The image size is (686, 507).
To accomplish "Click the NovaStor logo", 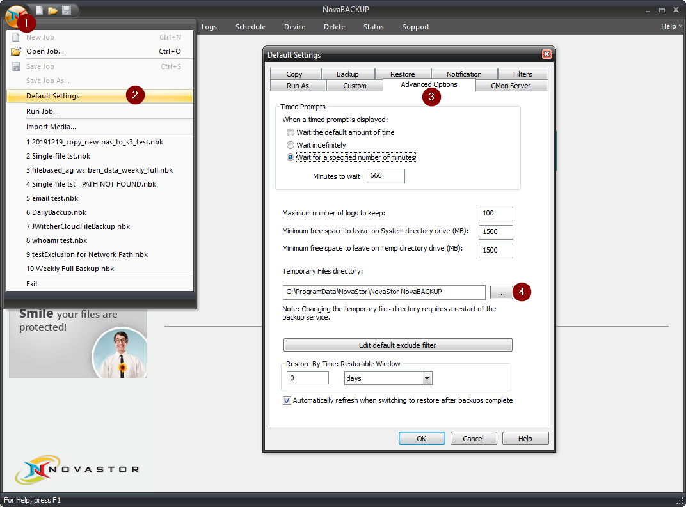I will (x=77, y=469).
